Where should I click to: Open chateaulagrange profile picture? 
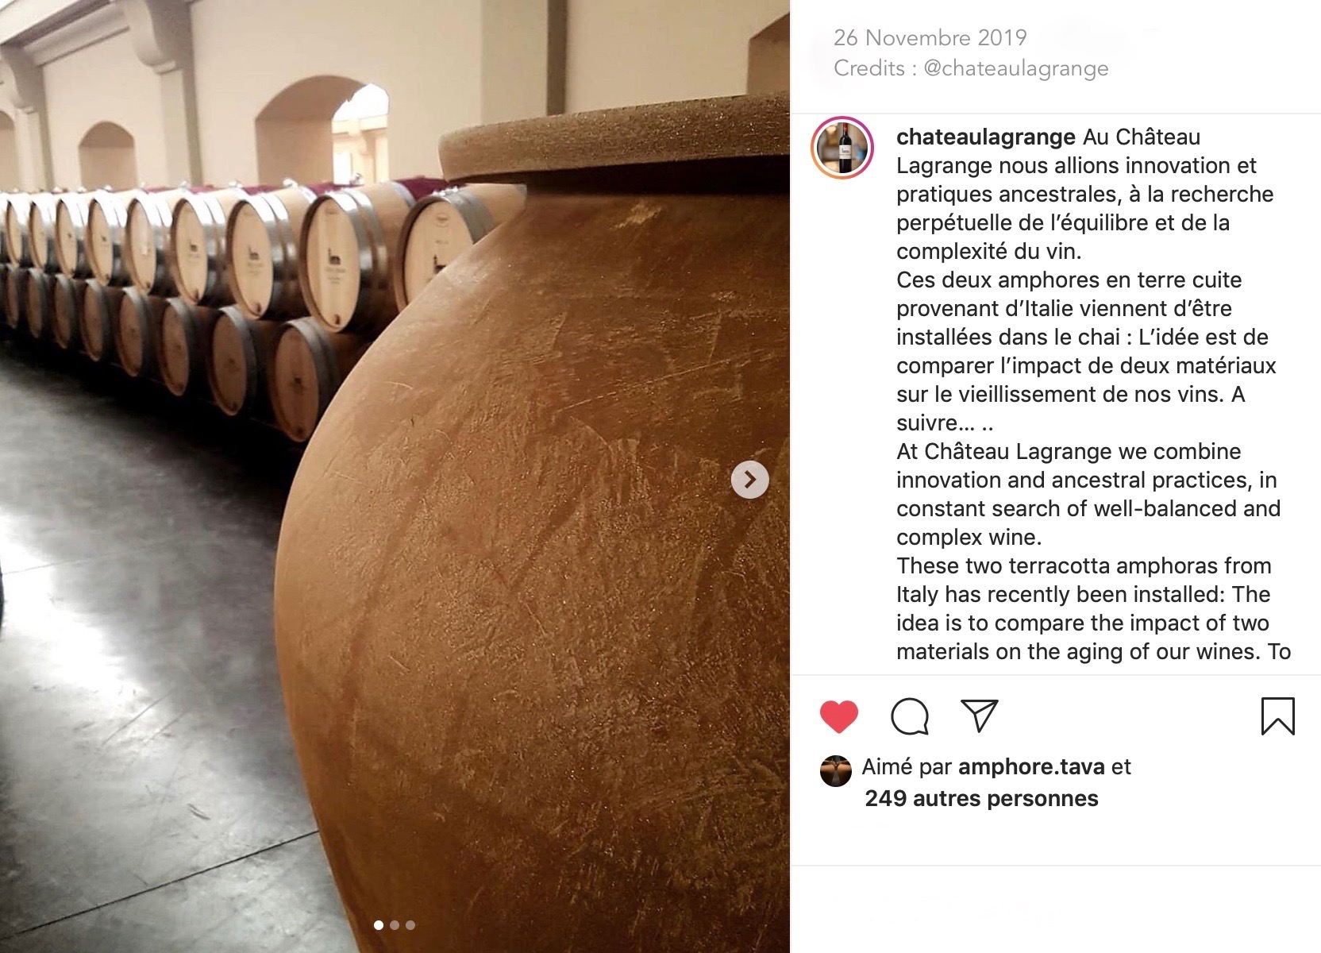coord(842,149)
